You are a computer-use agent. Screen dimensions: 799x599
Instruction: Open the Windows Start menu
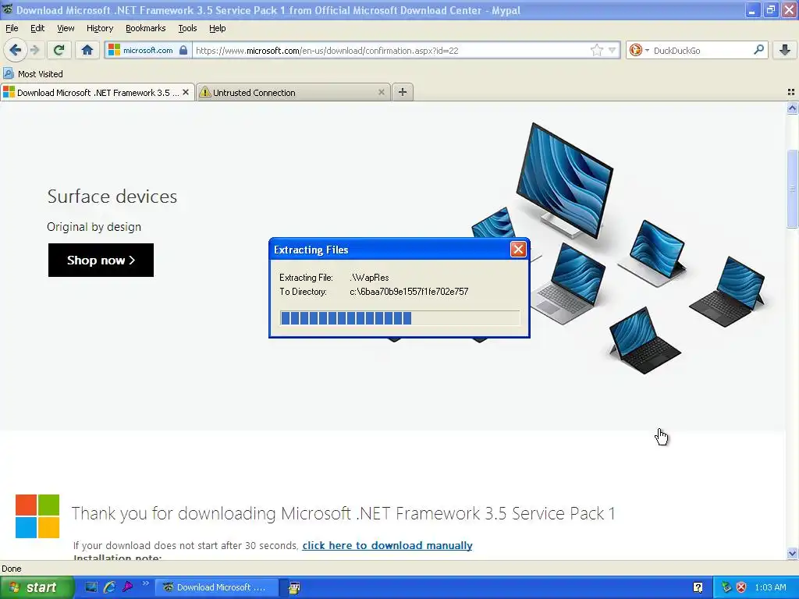click(37, 587)
